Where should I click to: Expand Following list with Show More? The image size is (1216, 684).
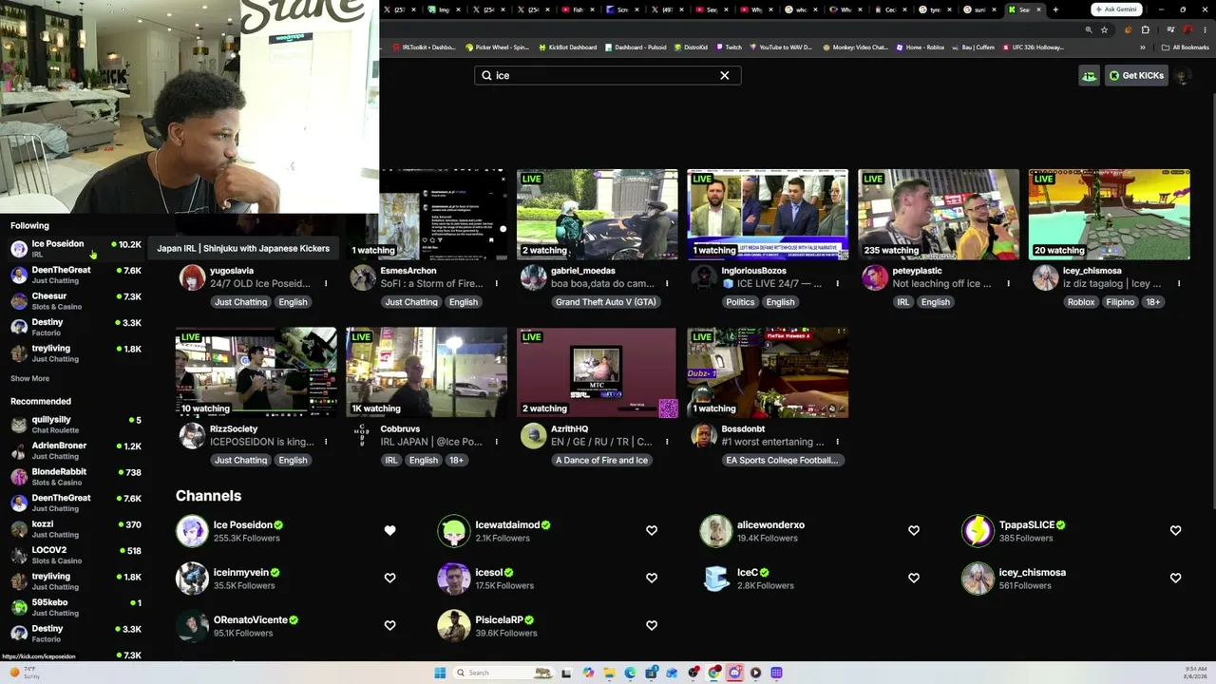29,378
